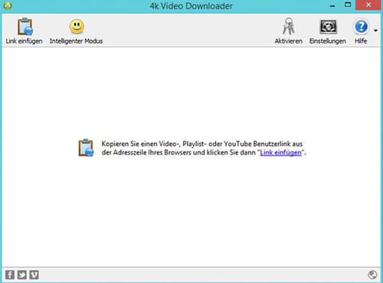This screenshot has height=283, width=383.
Task: Click the globe icon in status bar
Action: [x=372, y=275]
